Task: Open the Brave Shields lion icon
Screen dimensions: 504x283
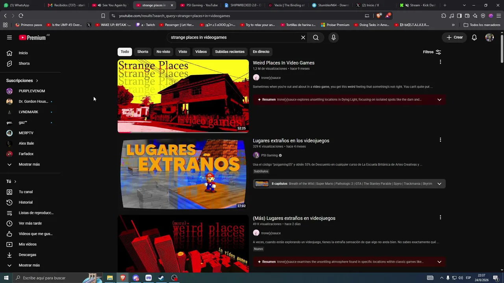Action: point(378,16)
